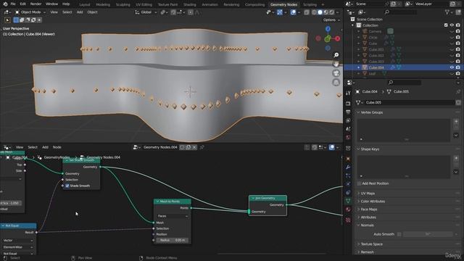Unlink Geometry Nodes.004 with X icon
Screen dimensions: 464x261
[194, 147]
